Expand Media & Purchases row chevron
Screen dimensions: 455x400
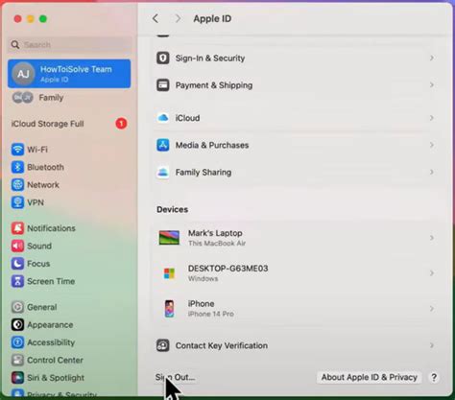click(x=432, y=145)
